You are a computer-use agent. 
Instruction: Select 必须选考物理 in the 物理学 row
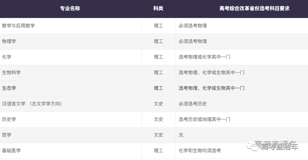(193, 41)
